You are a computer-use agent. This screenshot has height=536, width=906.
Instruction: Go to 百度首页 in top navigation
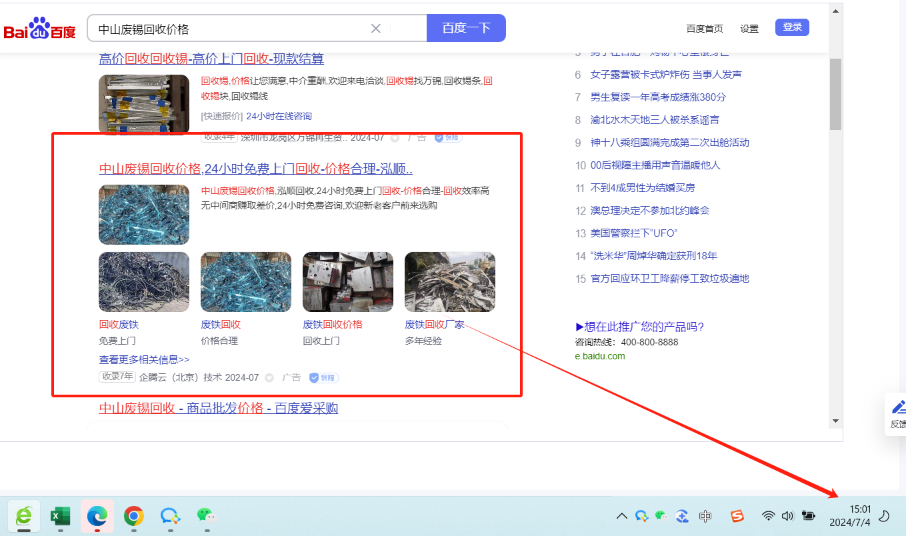pyautogui.click(x=704, y=29)
